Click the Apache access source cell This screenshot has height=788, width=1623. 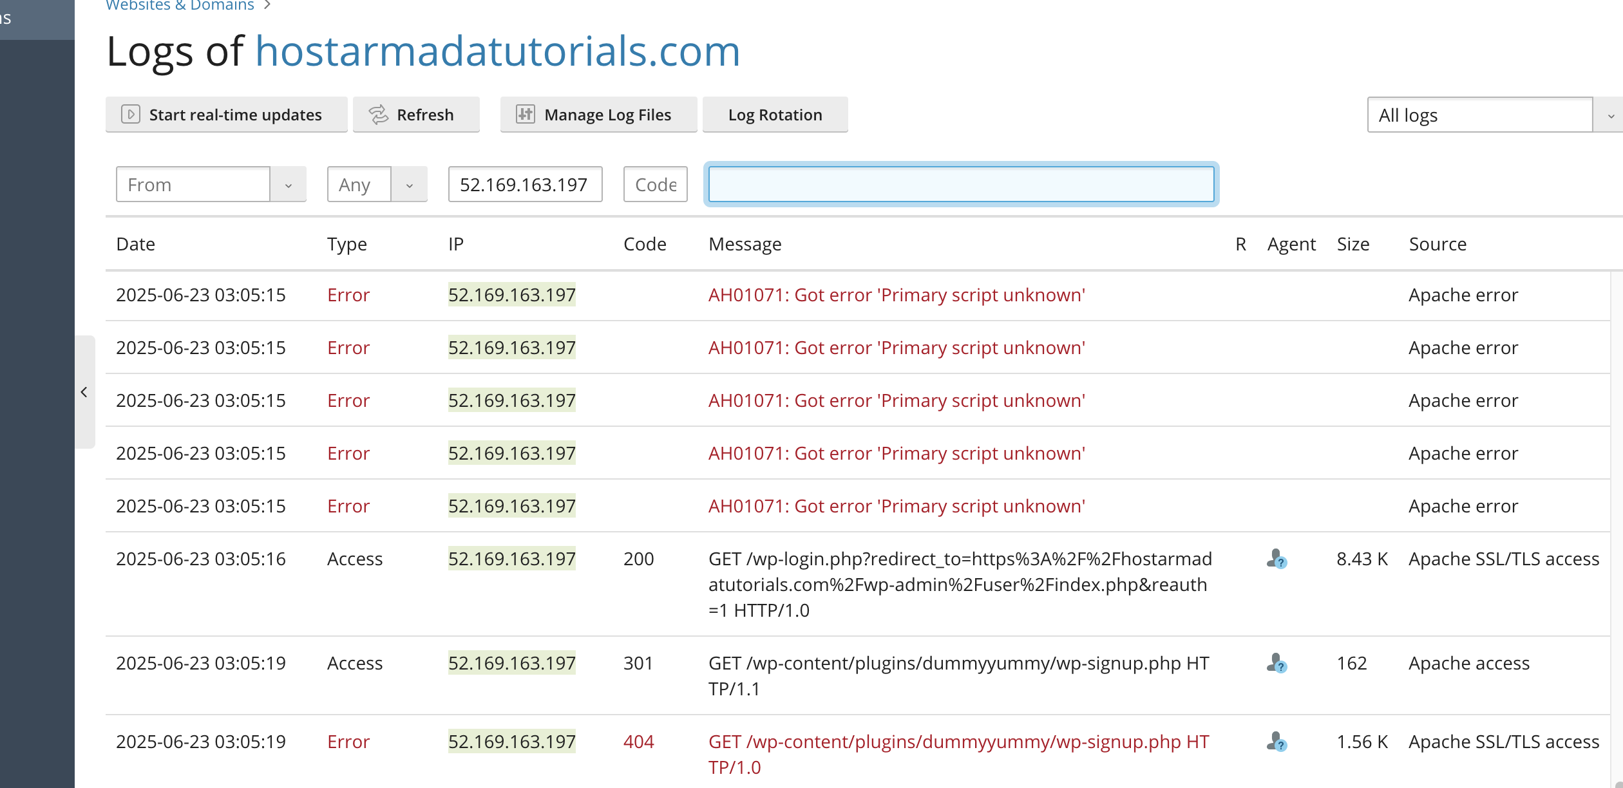coord(1469,663)
